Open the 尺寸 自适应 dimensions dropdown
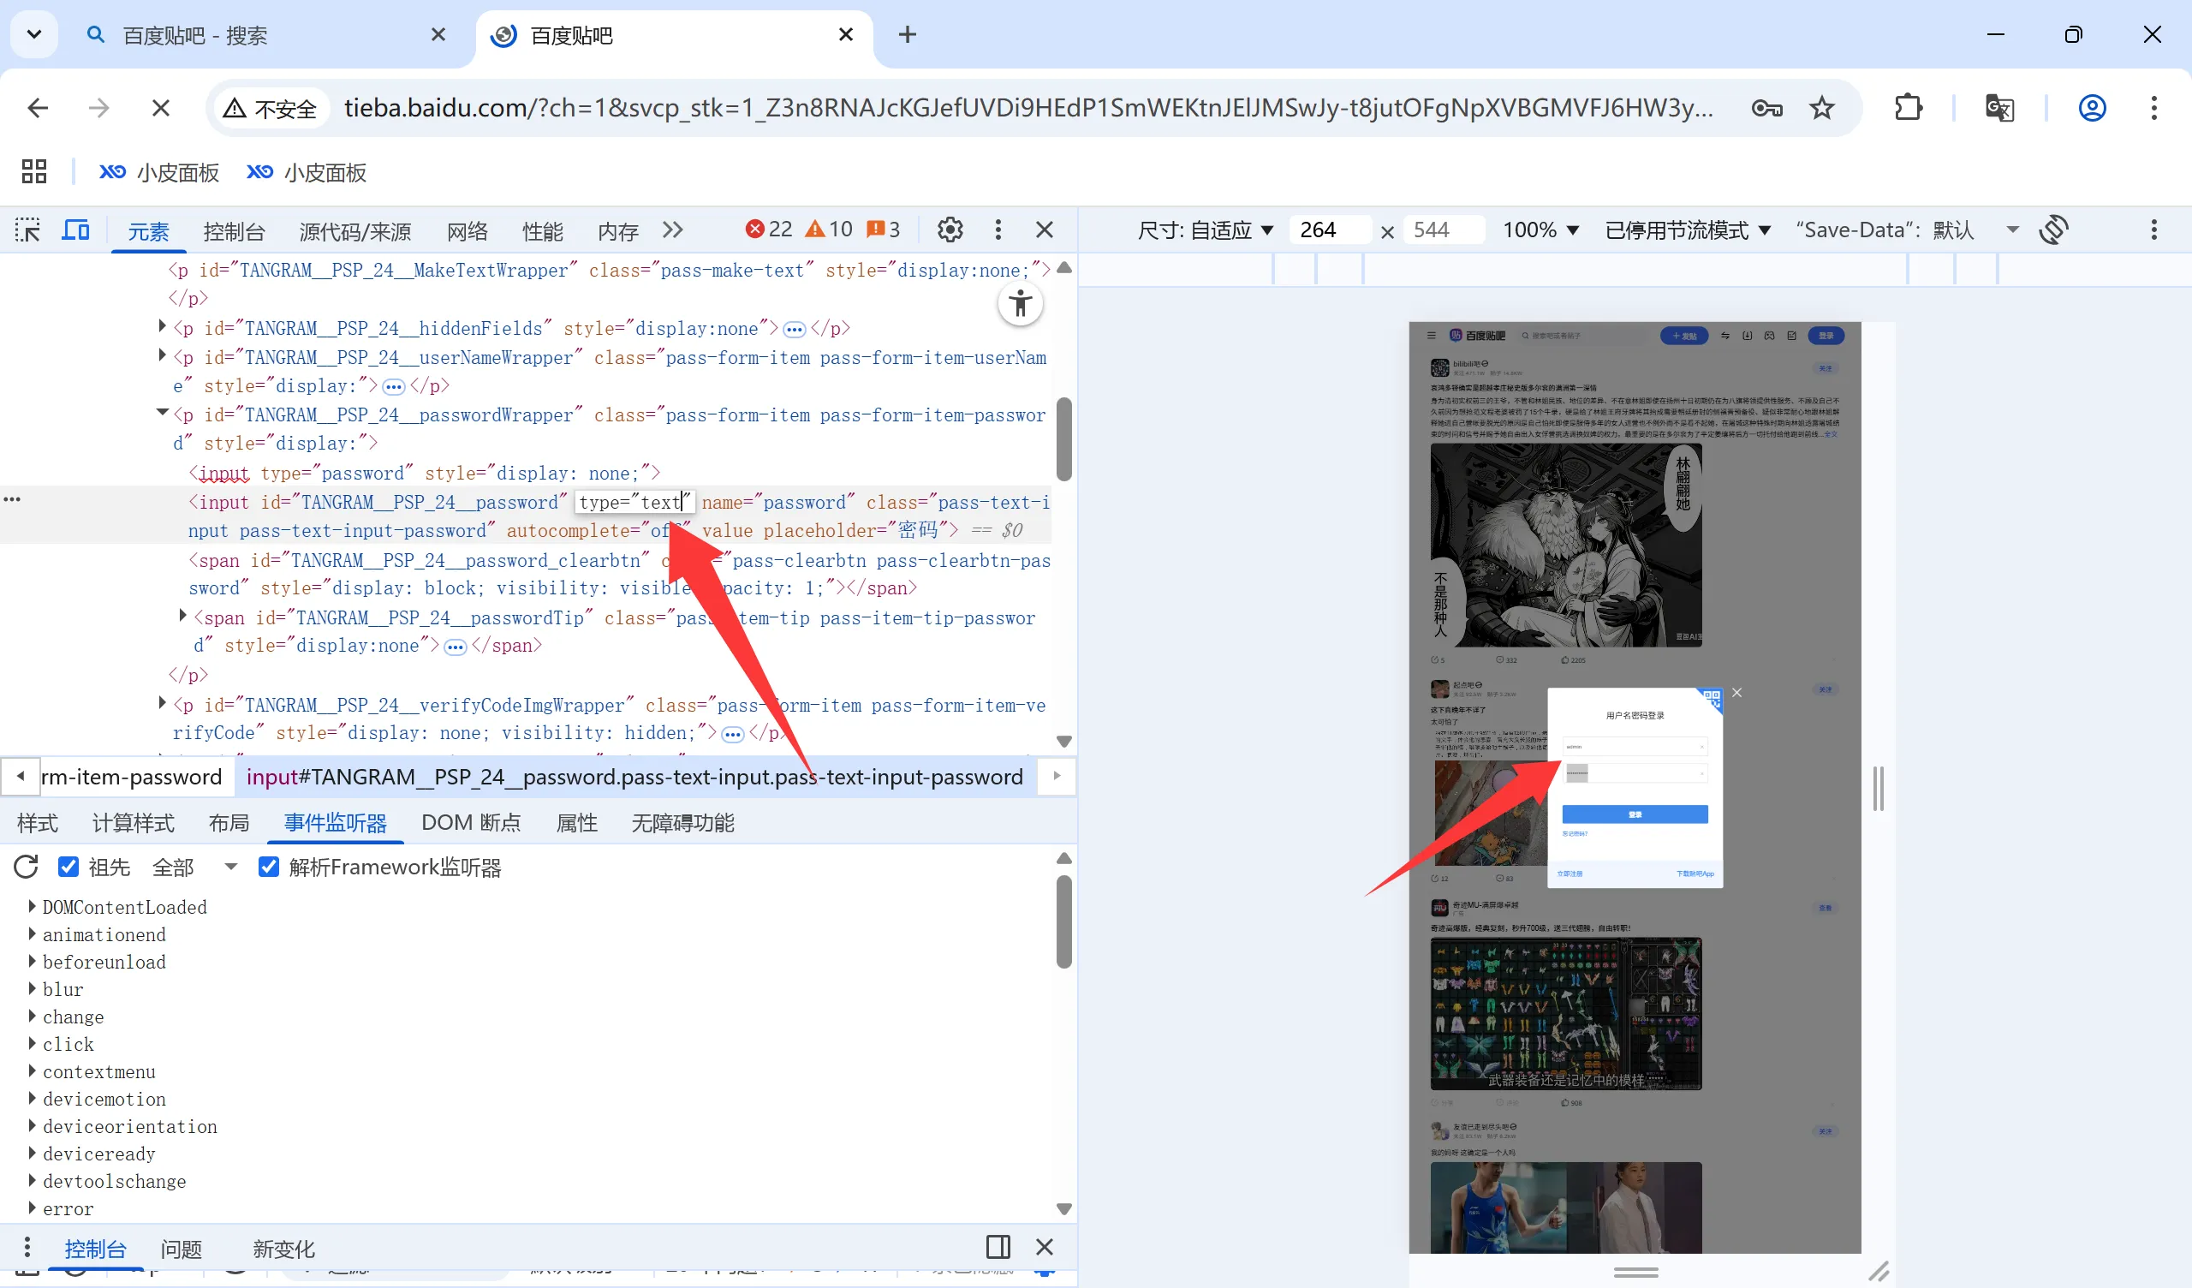Image resolution: width=2192 pixels, height=1288 pixels. 1205,230
